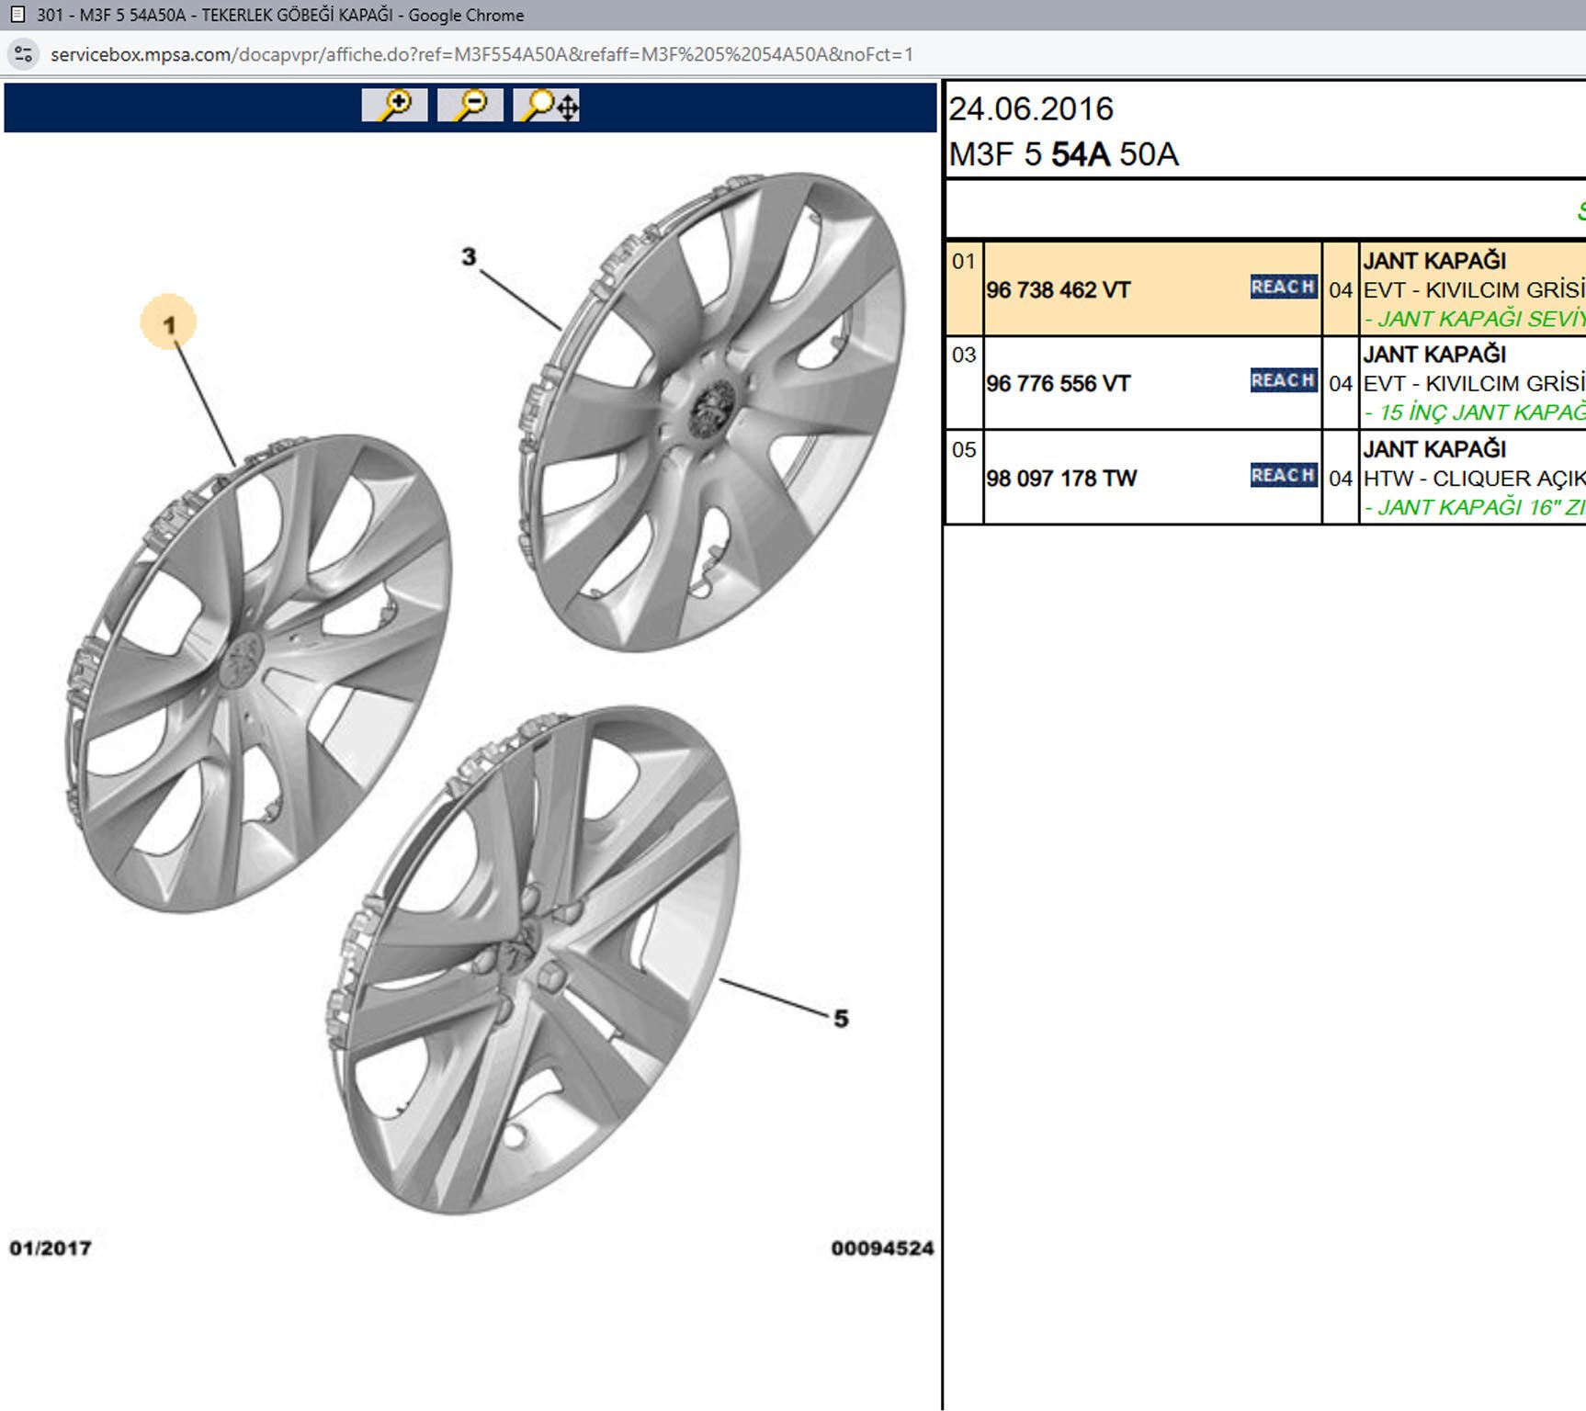Click part number 98 097 178 TW
Viewport: 1586px width, 1411px height.
tap(1061, 479)
